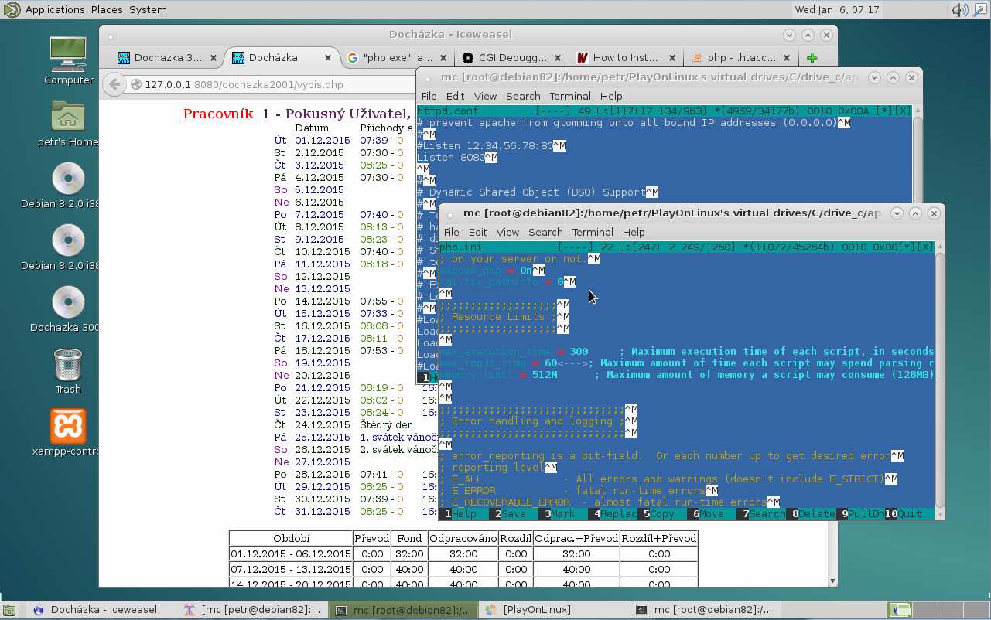Open Edit menu in httpd.conf mc window
Image resolution: width=991 pixels, height=620 pixels.
456,96
